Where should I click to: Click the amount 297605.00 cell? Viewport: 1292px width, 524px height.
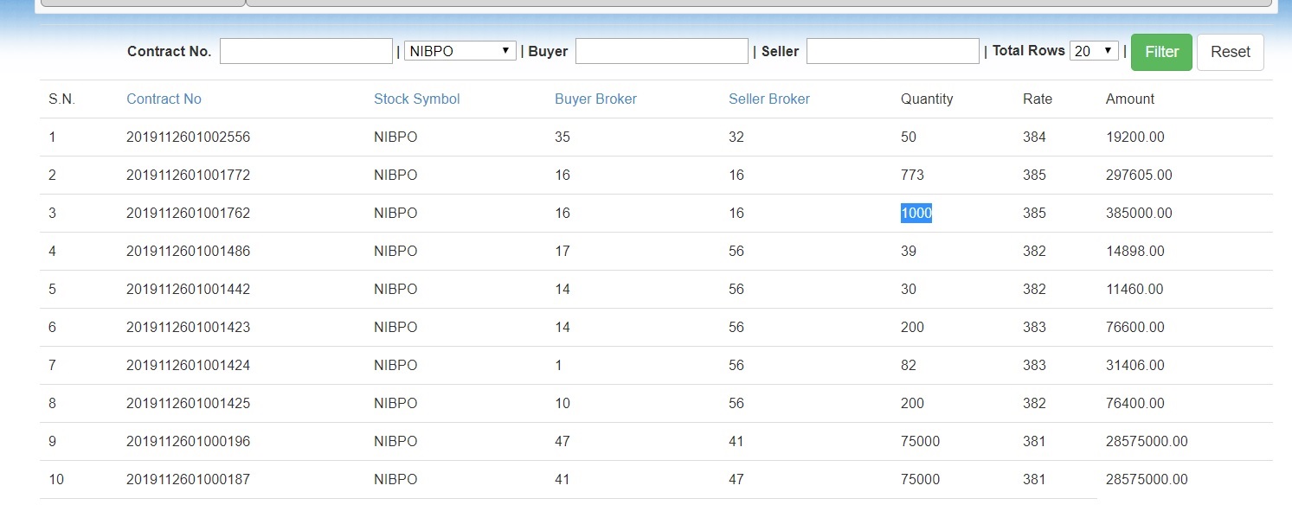pyautogui.click(x=1138, y=175)
